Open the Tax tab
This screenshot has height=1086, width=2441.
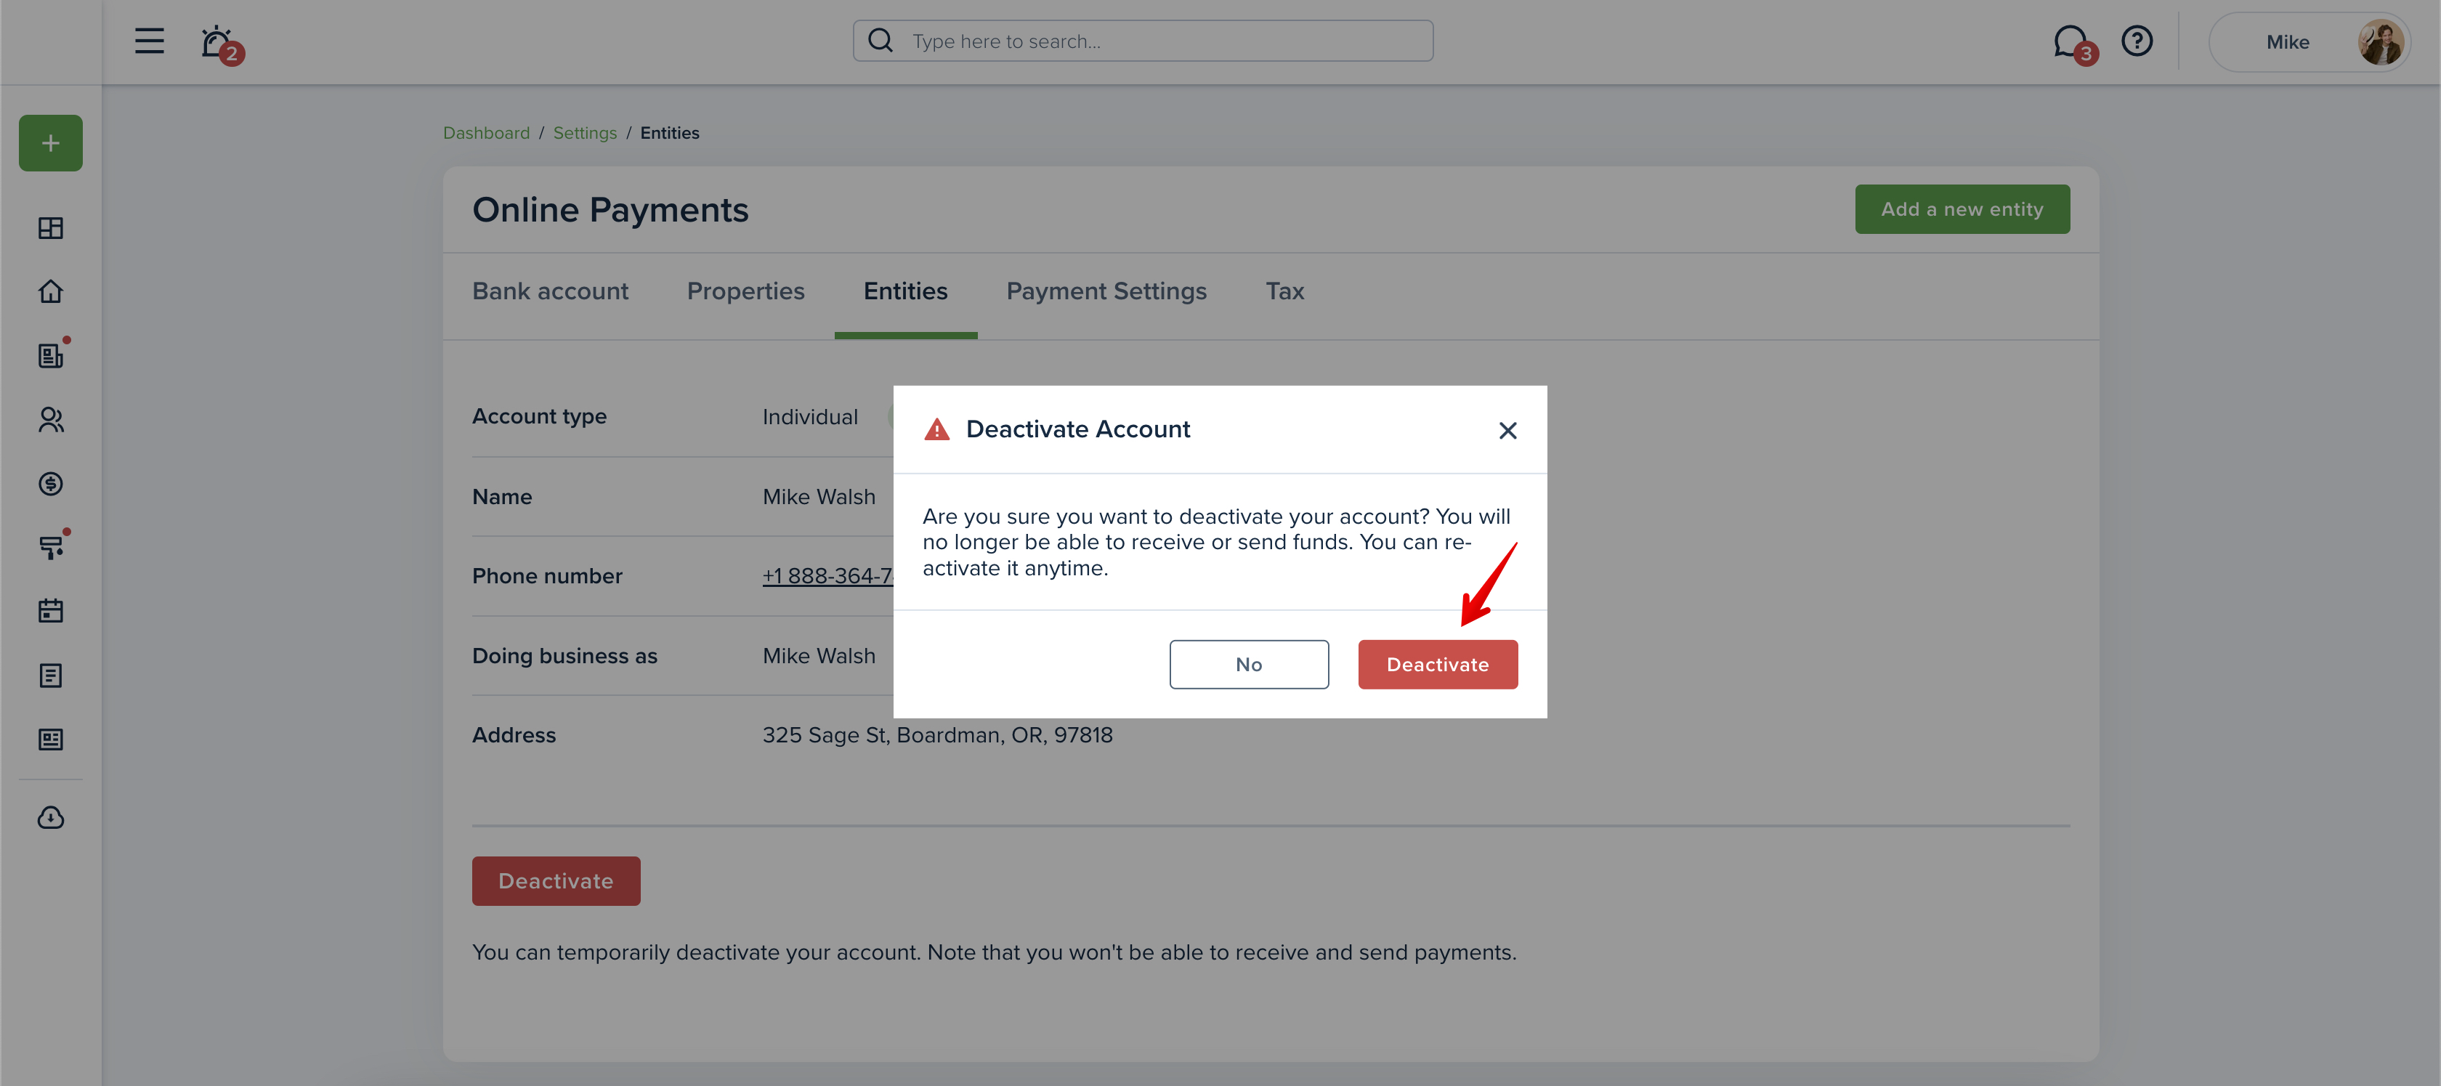tap(1285, 291)
